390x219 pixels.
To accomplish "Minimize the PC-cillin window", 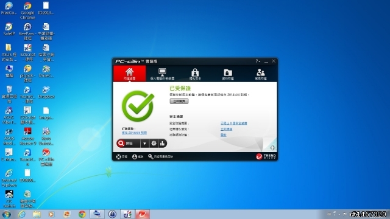I will (x=266, y=61).
